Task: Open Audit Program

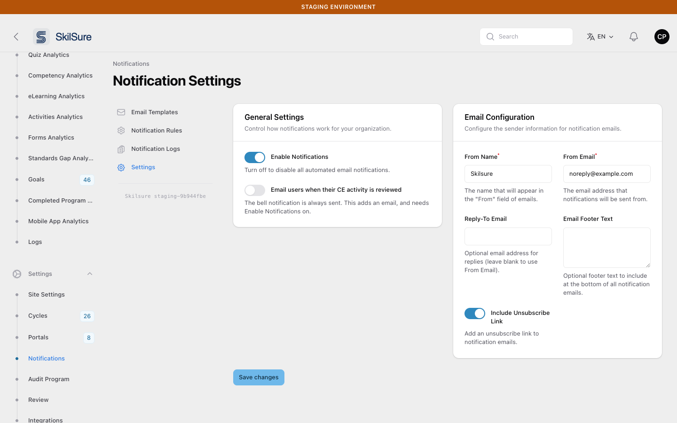Action: pyautogui.click(x=49, y=379)
